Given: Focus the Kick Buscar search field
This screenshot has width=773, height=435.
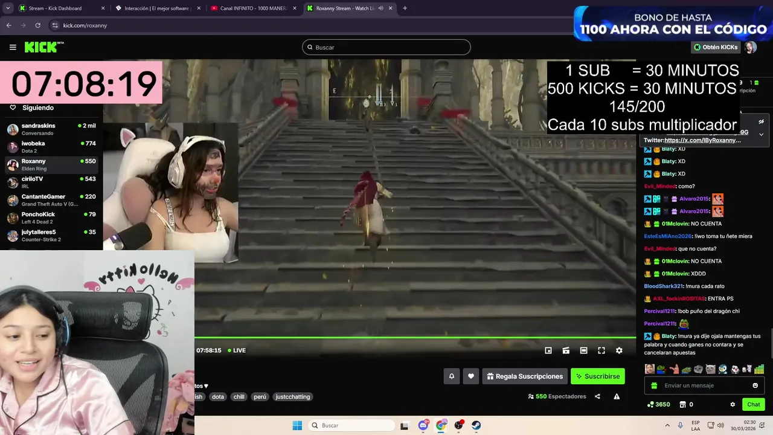Looking at the screenshot, I should [386, 47].
